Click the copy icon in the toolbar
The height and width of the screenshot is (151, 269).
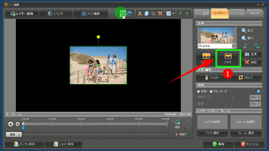click(146, 13)
